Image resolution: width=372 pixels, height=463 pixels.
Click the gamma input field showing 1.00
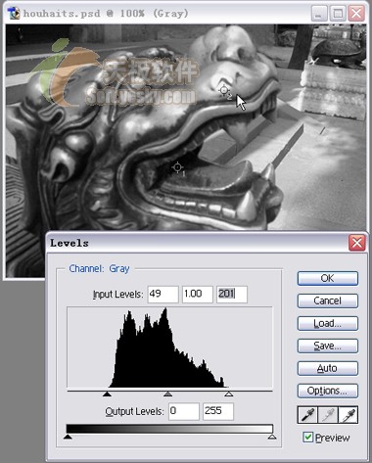[198, 295]
